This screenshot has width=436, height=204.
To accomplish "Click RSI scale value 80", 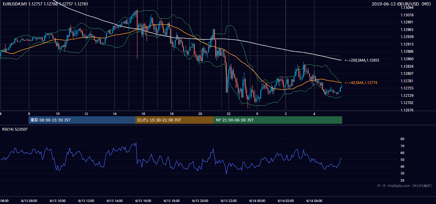I will (x=402, y=139).
